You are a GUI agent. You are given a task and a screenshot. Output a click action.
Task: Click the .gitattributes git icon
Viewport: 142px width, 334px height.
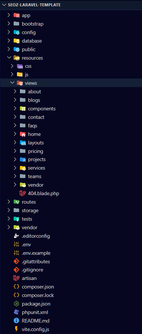click(17, 261)
